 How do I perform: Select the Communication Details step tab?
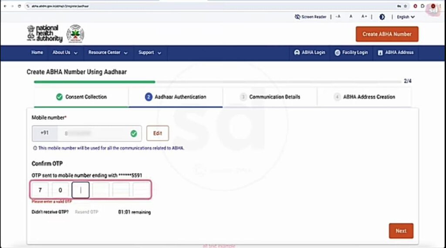(x=270, y=97)
